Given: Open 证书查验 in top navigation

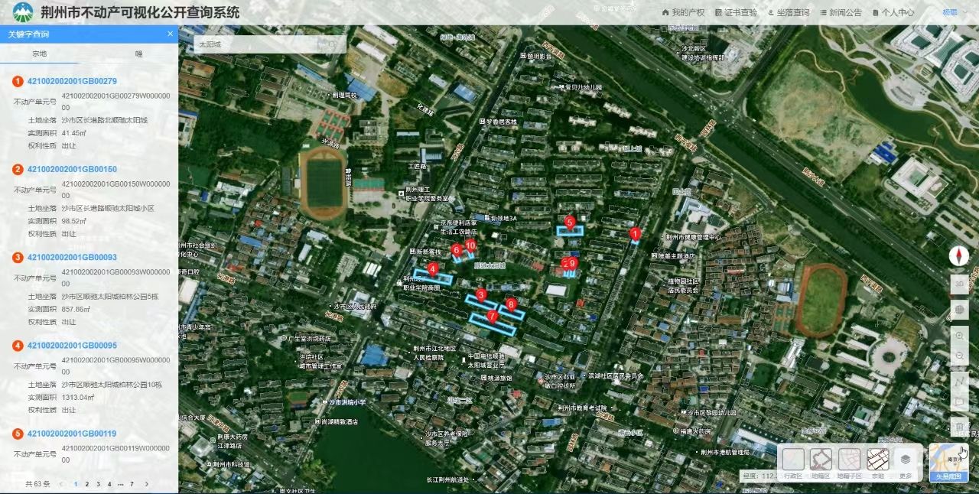Looking at the screenshot, I should pyautogui.click(x=735, y=13).
